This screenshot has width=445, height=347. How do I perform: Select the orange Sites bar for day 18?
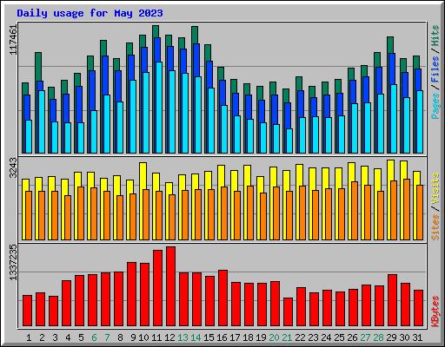click(250, 213)
